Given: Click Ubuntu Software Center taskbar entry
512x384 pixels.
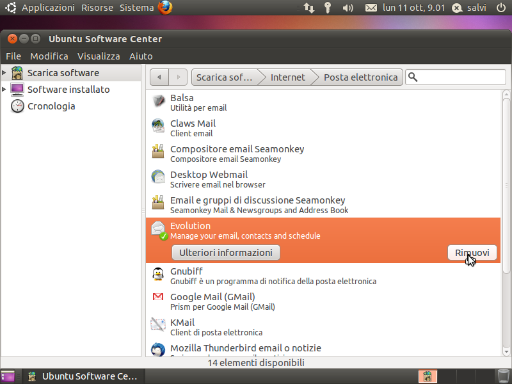Looking at the screenshot, I should [83, 376].
